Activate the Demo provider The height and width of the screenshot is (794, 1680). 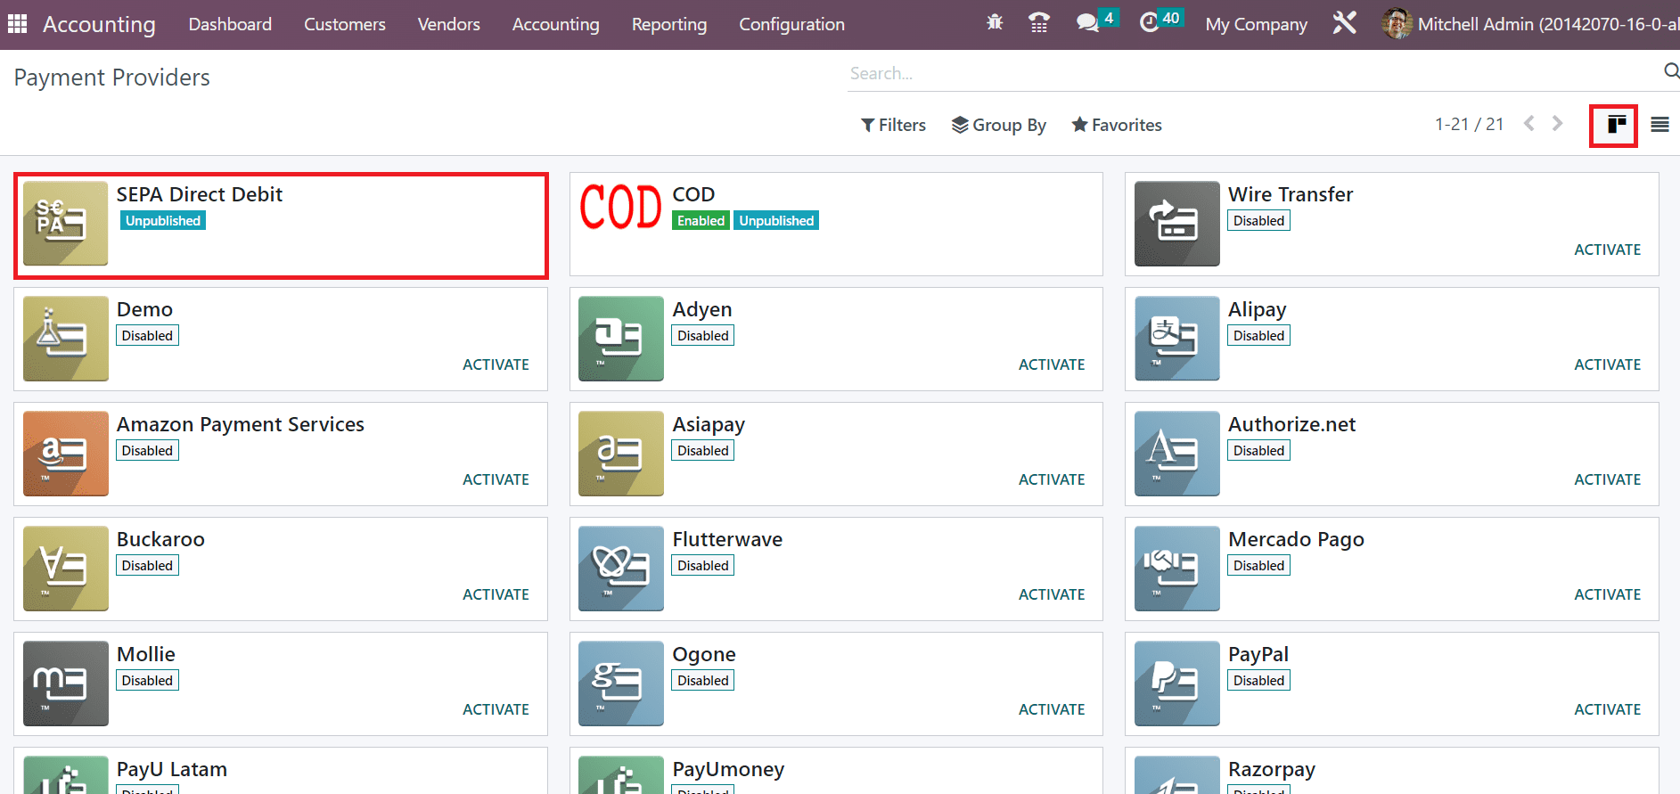pos(496,364)
